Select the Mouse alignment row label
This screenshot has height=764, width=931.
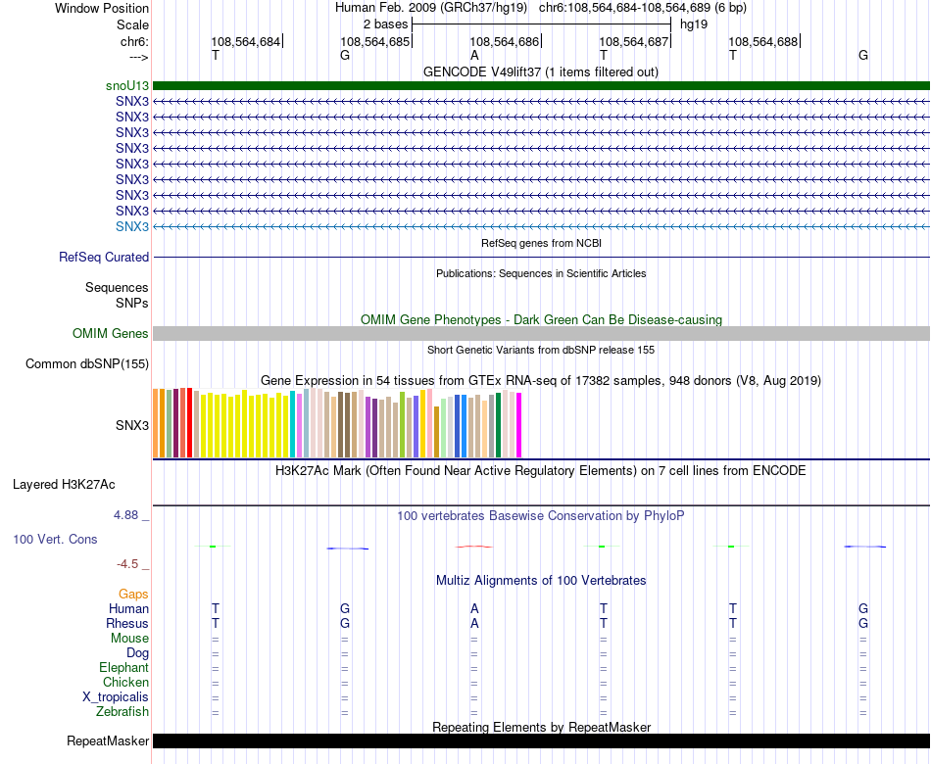[129, 639]
